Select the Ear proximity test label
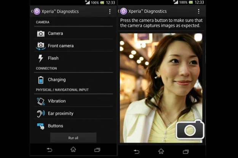The width and height of the screenshot is (238, 158). tap(61, 113)
